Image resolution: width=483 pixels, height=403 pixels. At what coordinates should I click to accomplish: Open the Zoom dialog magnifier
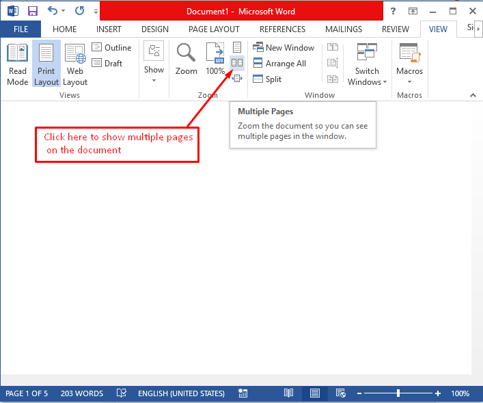click(186, 59)
